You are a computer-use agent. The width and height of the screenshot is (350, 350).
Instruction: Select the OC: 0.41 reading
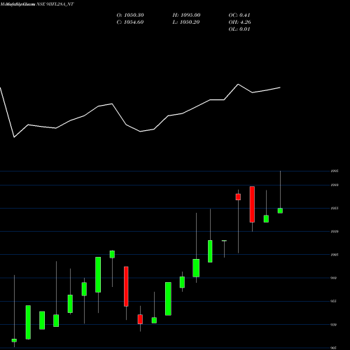[x=239, y=15]
